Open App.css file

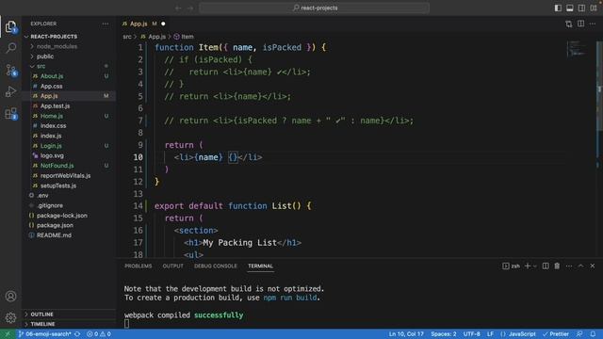click(52, 86)
